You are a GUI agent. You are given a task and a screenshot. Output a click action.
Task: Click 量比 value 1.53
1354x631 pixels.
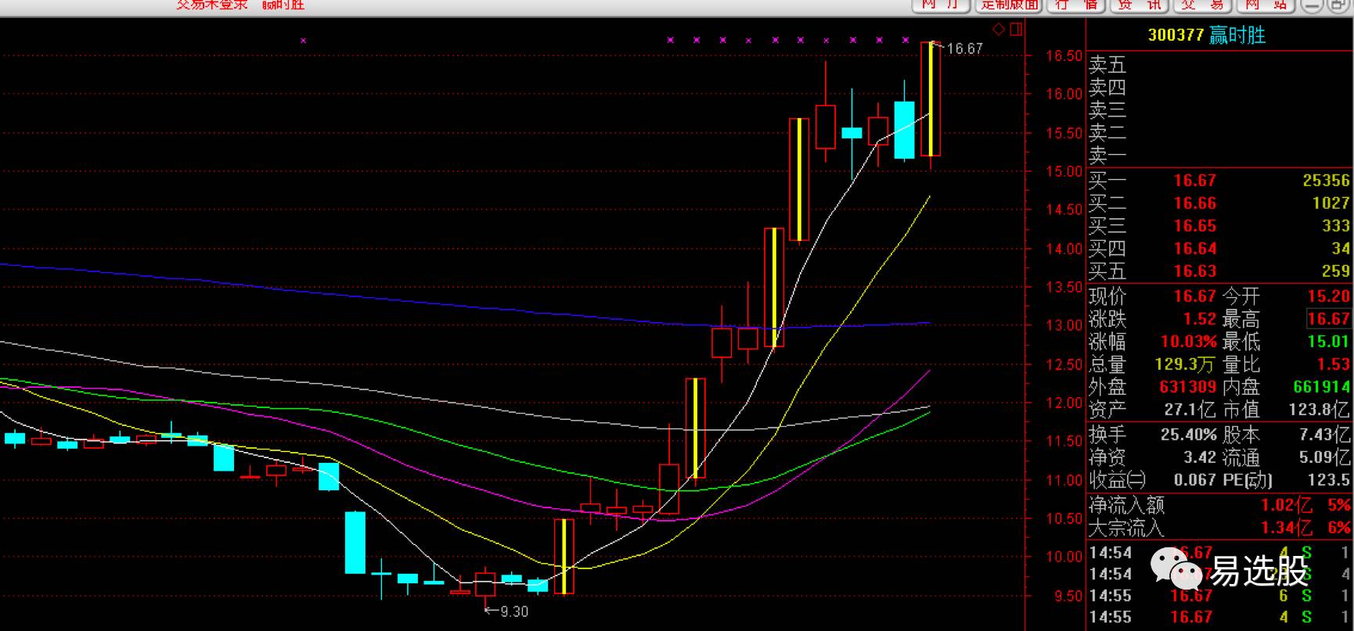1333,364
